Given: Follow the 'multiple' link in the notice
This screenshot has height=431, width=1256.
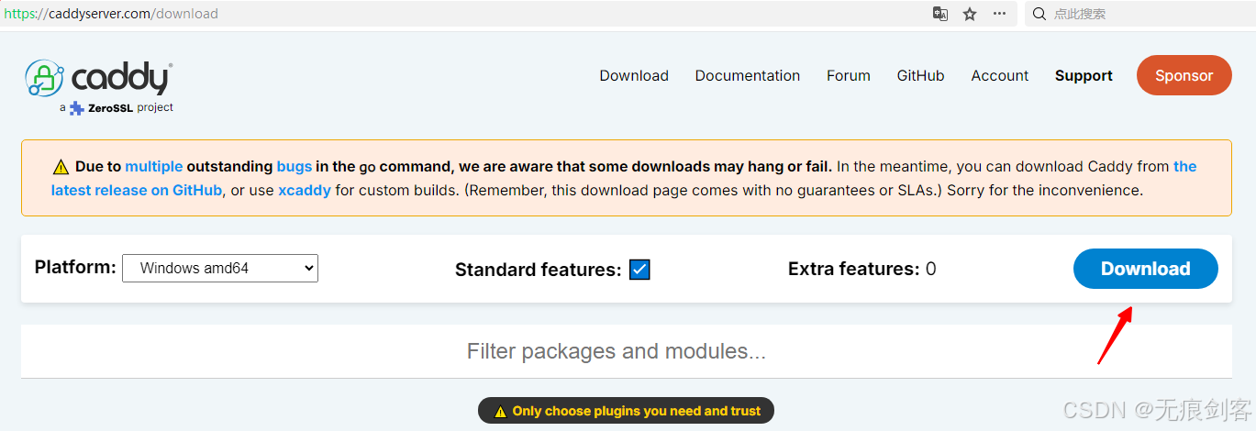Looking at the screenshot, I should (x=154, y=167).
